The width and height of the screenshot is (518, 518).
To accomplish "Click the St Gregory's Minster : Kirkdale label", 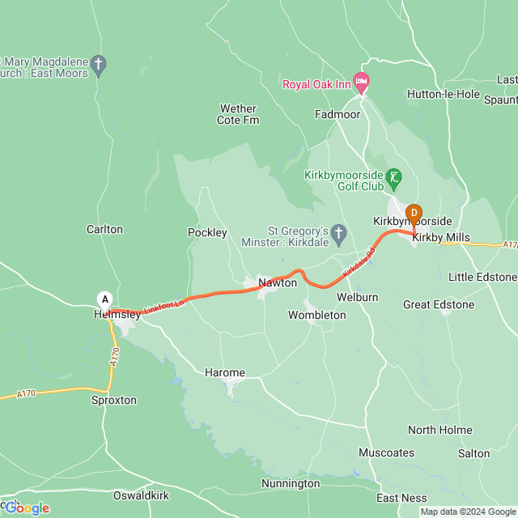I will (x=285, y=236).
